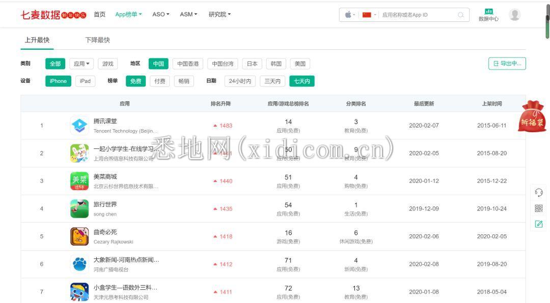Viewport: 550px width, 303px height.
Task: Open the feedback edit icon
Action: click(538, 224)
